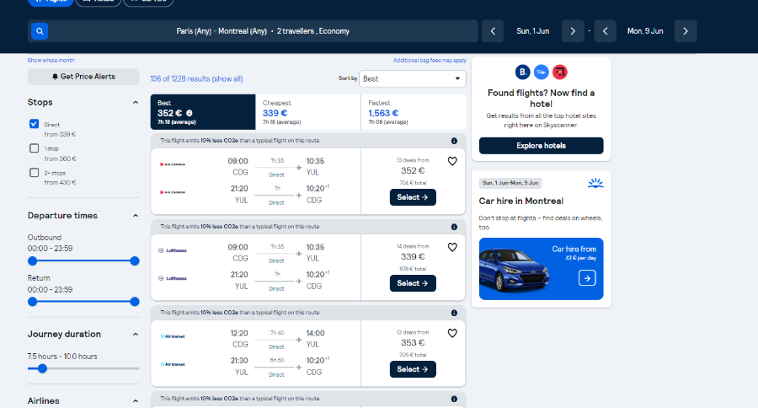Click Return time slider right handle
The width and height of the screenshot is (758, 408).
click(x=135, y=302)
